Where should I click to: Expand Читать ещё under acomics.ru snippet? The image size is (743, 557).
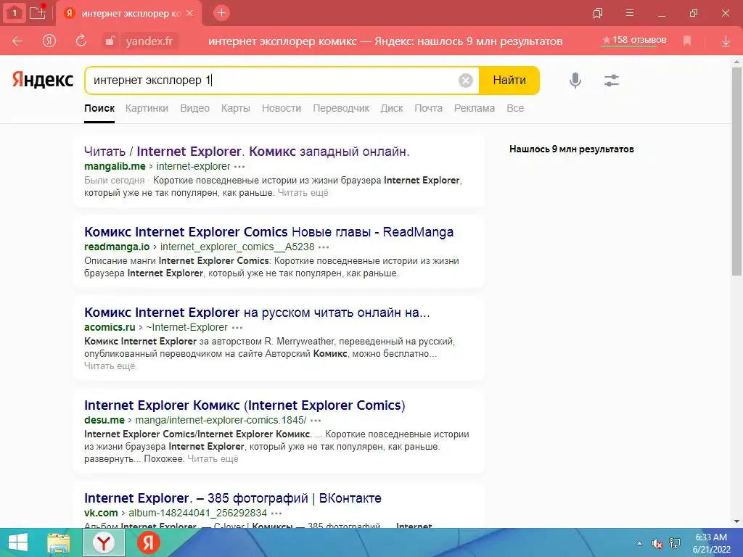pyautogui.click(x=110, y=366)
